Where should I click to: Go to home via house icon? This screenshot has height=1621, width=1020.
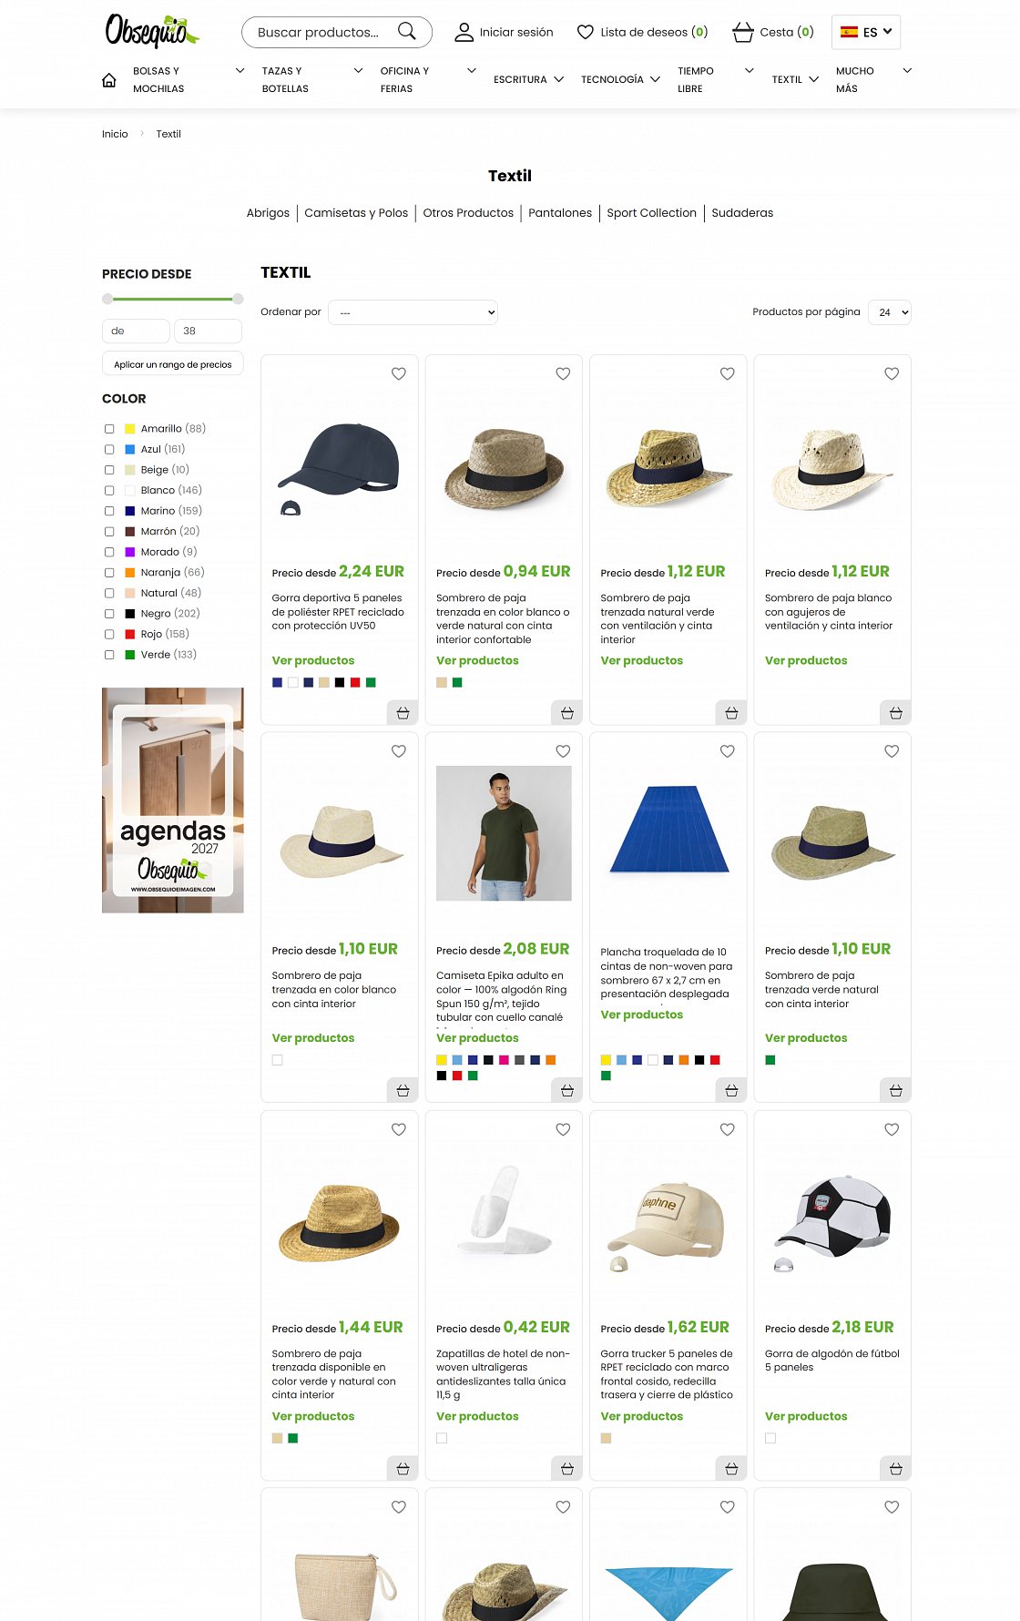click(x=109, y=80)
